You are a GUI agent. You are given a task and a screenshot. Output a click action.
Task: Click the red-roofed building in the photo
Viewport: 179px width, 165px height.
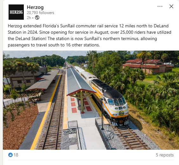pyautogui.click(x=148, y=66)
